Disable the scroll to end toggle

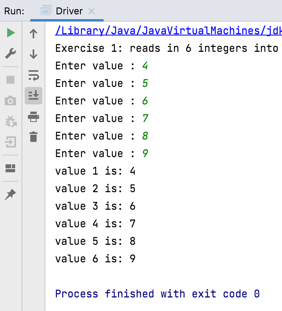(x=33, y=96)
